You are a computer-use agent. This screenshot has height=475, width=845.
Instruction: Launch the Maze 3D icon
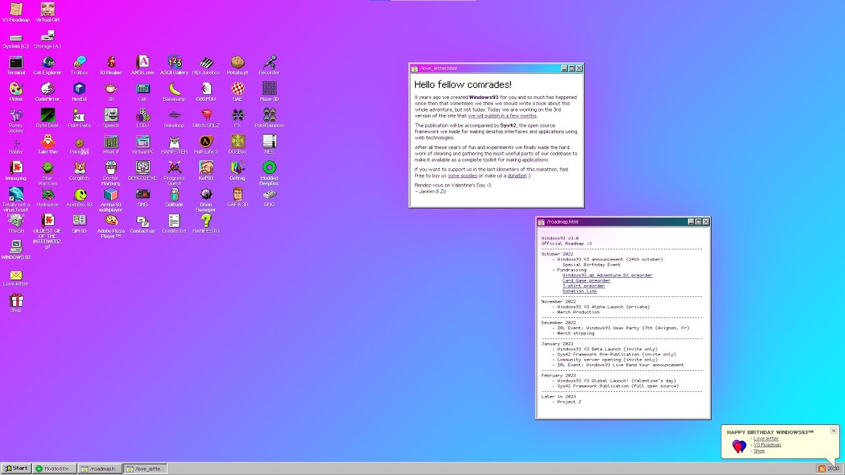point(269,92)
